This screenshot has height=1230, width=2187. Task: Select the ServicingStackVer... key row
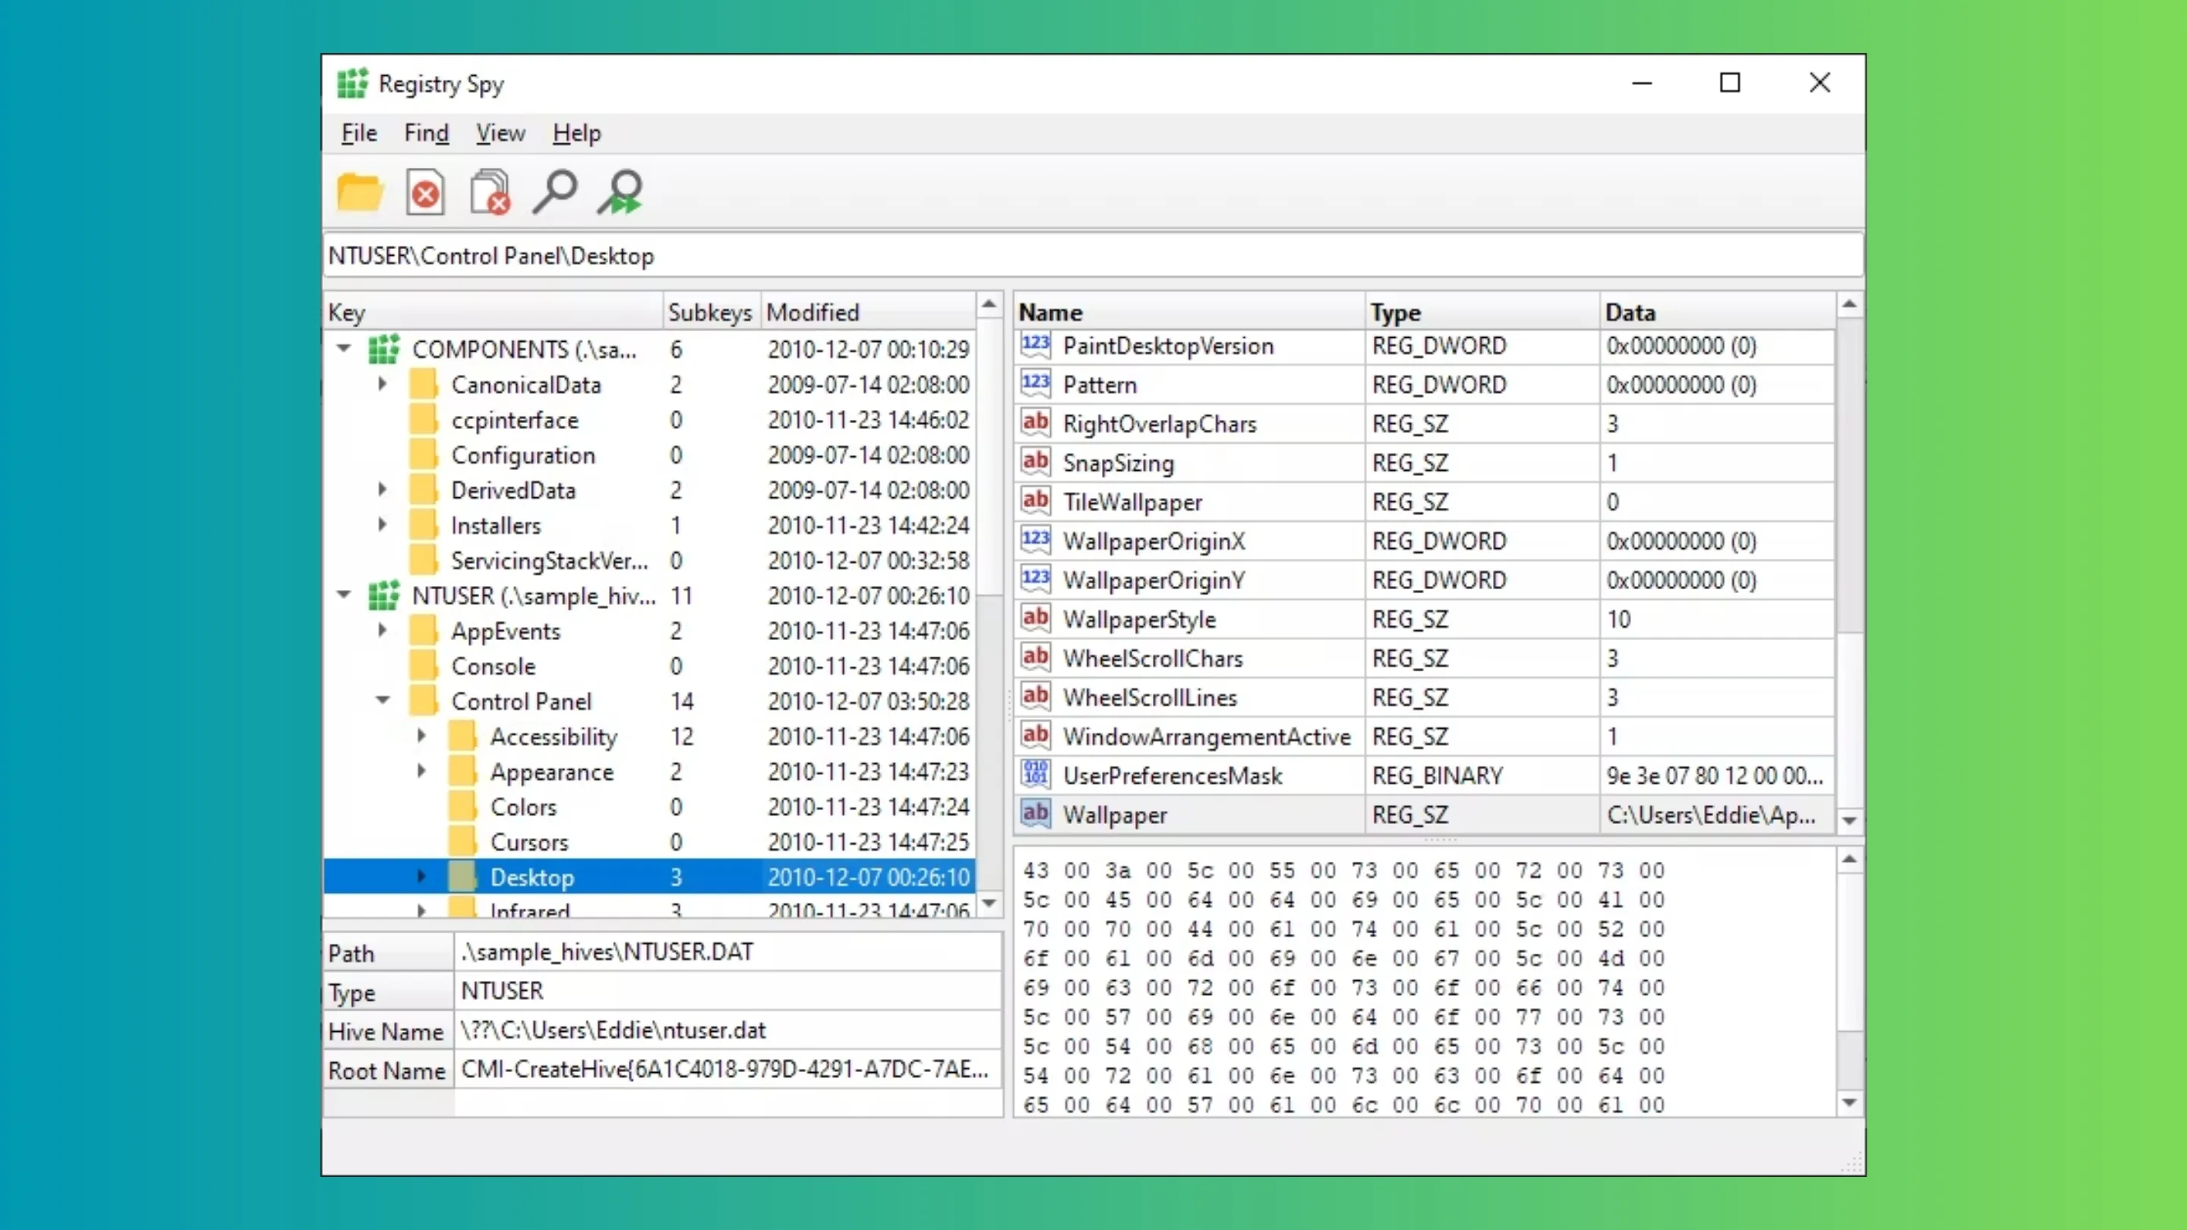point(649,560)
